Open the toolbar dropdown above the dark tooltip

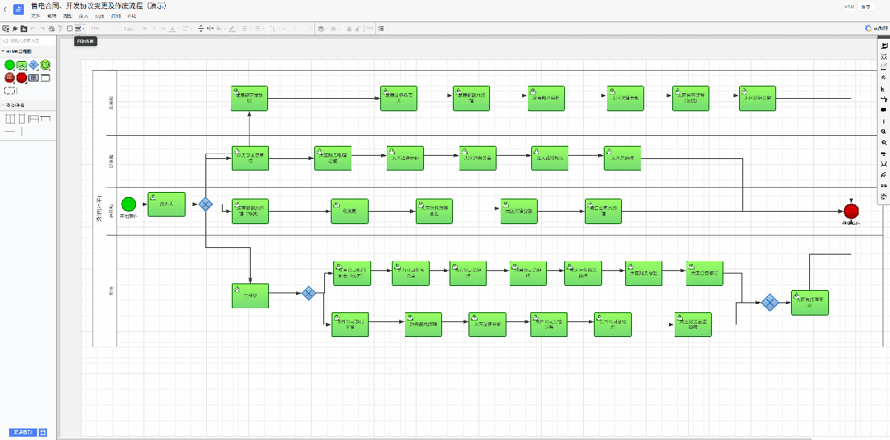[79, 28]
